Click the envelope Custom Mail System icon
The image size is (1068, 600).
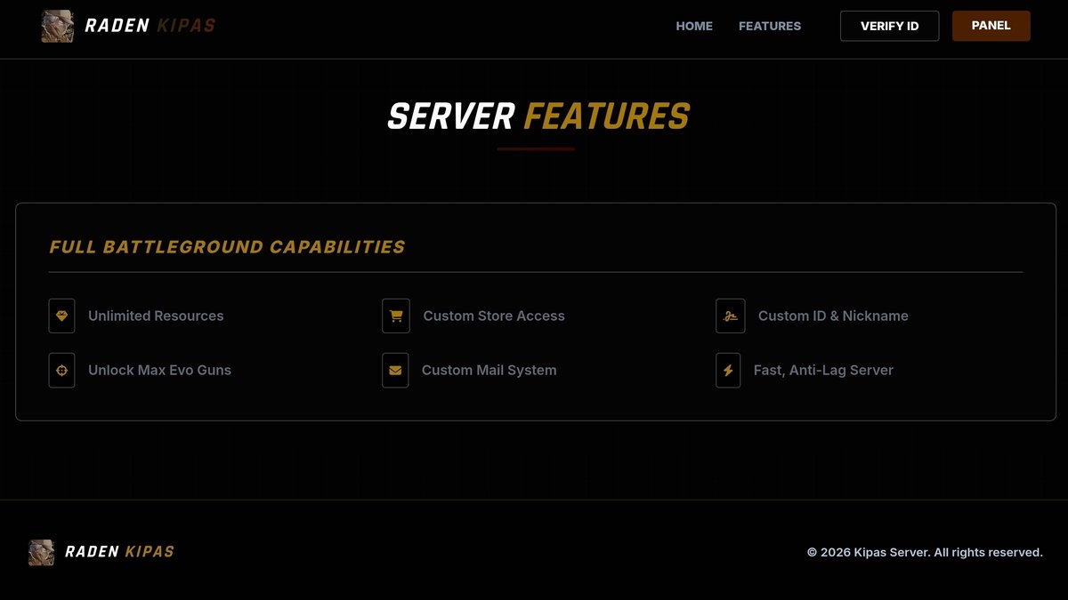coord(395,371)
